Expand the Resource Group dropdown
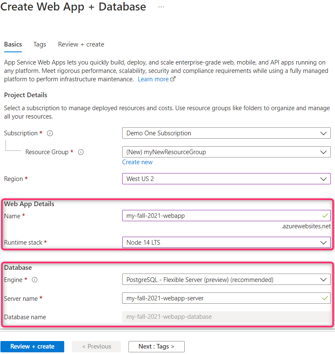Screen dimensions: 335x354 tap(226, 152)
